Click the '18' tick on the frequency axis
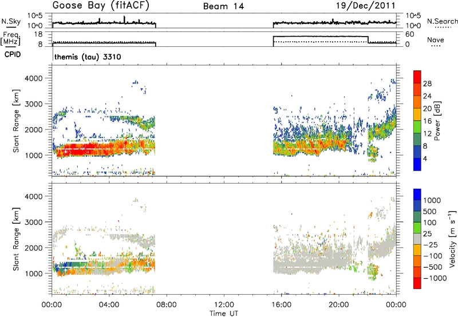 point(38,34)
